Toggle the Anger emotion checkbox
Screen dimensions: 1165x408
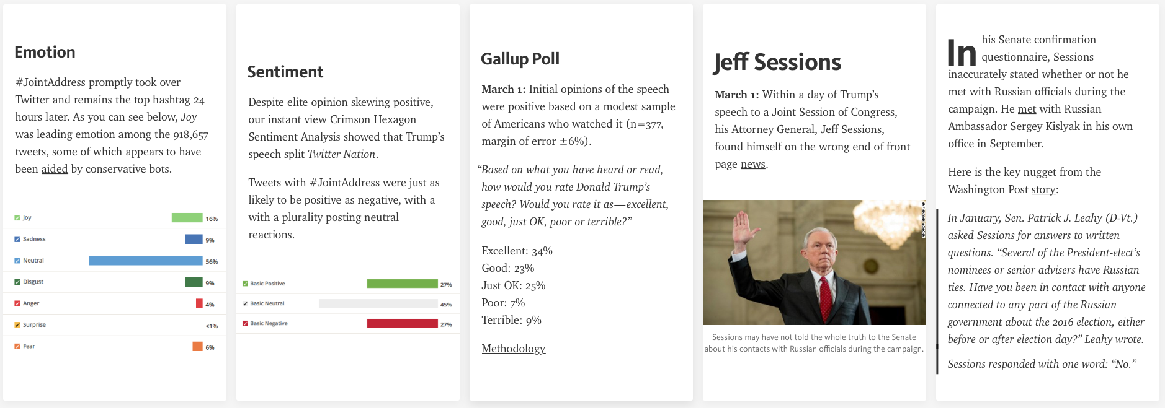[x=17, y=303]
